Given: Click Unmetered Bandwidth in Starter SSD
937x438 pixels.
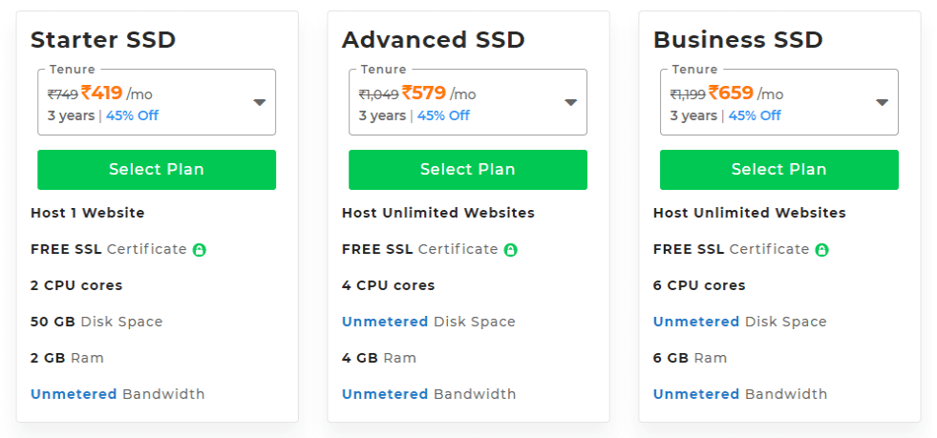Looking at the screenshot, I should [x=117, y=394].
